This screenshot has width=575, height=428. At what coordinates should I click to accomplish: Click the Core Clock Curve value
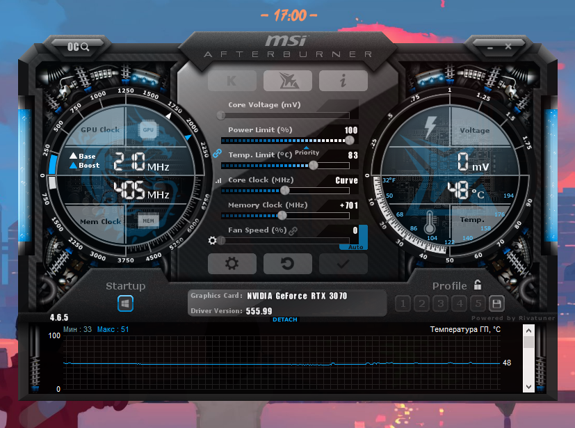click(x=346, y=180)
